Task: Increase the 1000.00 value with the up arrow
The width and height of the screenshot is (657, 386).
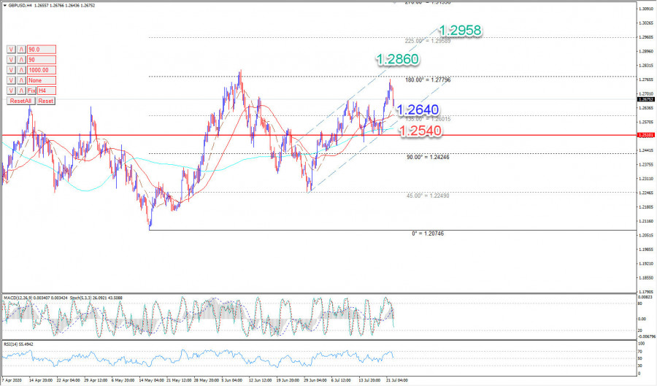Action: 22,69
